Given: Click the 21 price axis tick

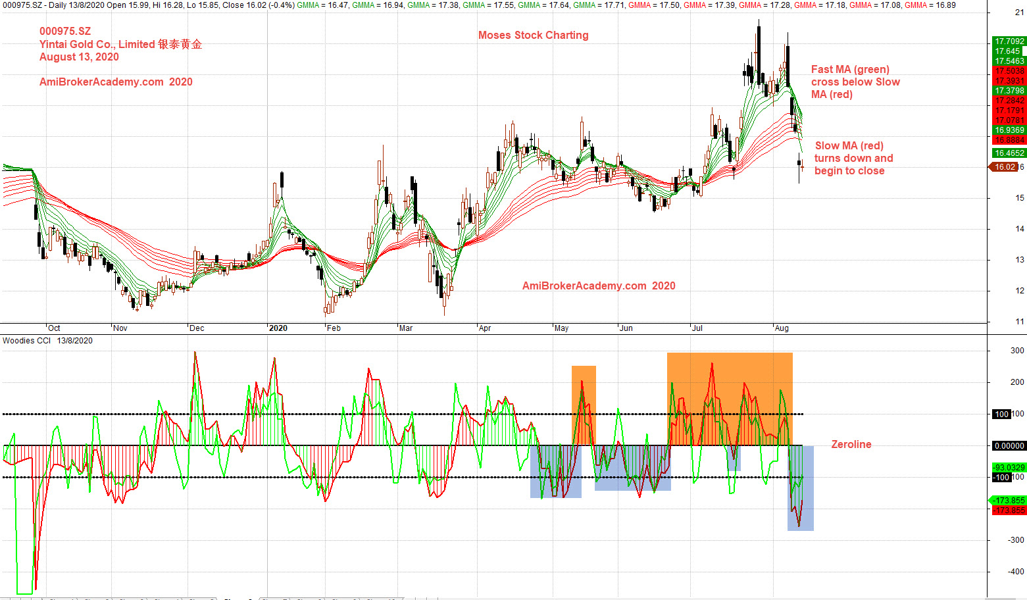Looking at the screenshot, I should [x=1019, y=12].
